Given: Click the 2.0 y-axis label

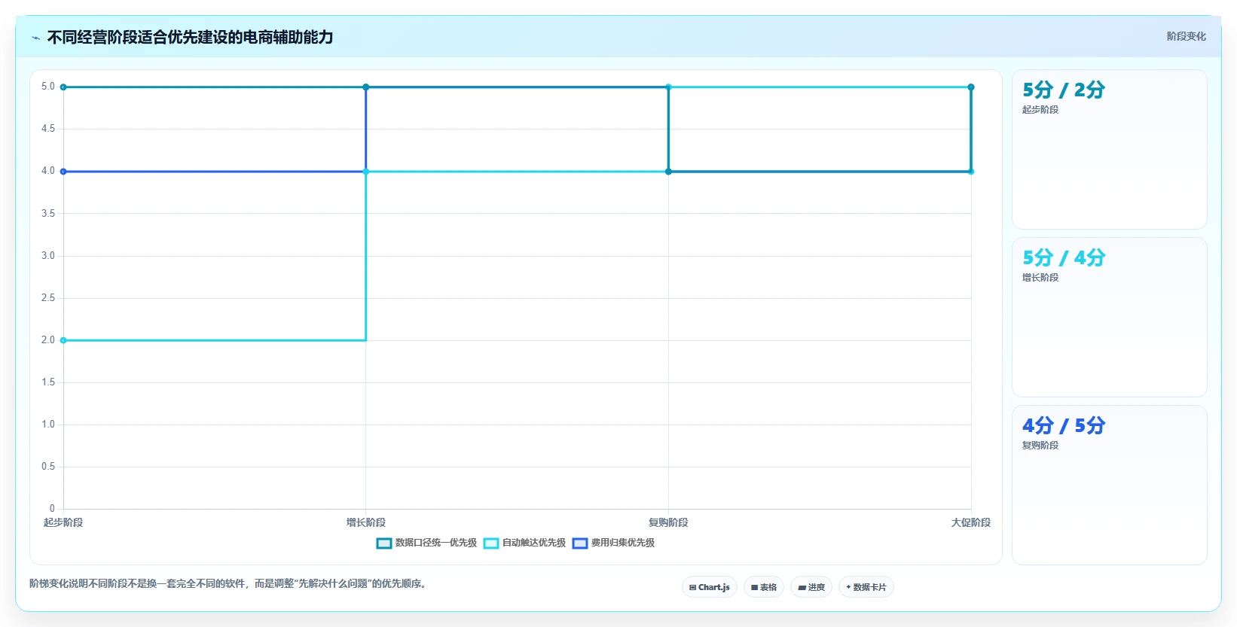Looking at the screenshot, I should [x=48, y=340].
